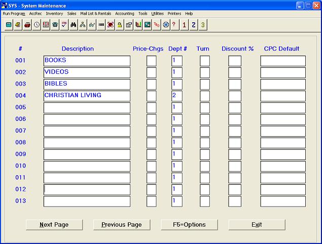Screen dimensions: 322x244
Task: Click the CHRISTIAN LIVING description field
Action: click(87, 96)
